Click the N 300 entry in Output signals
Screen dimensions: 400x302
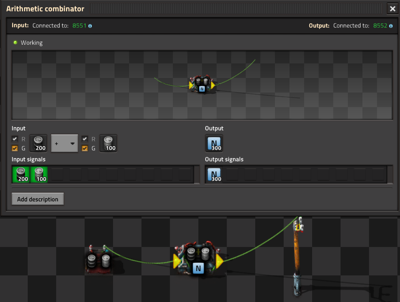[214, 174]
